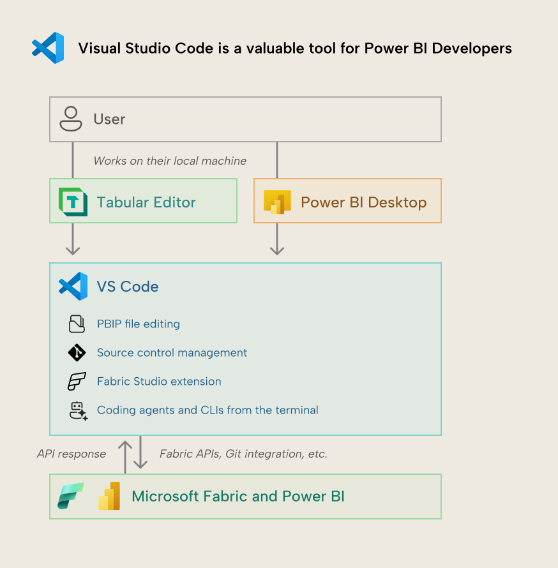Image resolution: width=558 pixels, height=568 pixels.
Task: Click the PBIP file editing icon
Action: pyautogui.click(x=77, y=324)
